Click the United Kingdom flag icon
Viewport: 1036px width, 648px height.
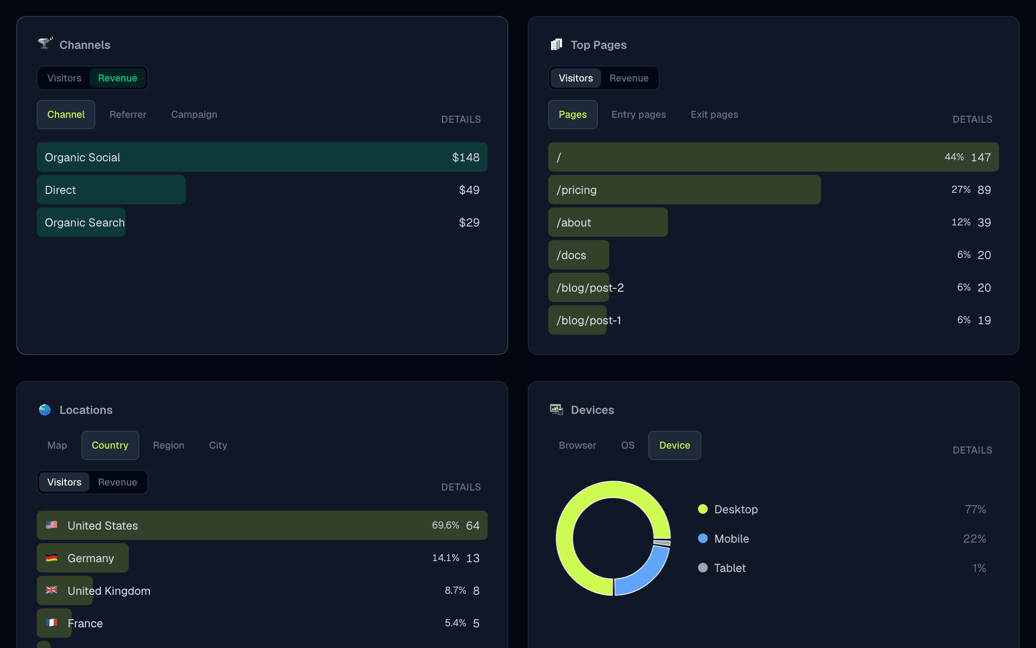tap(52, 590)
